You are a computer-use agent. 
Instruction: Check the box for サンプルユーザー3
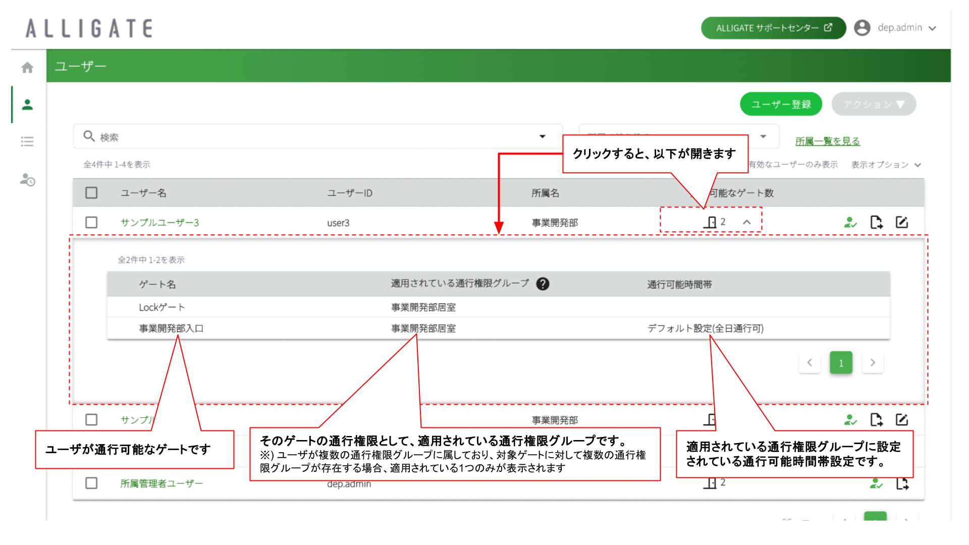pos(91,222)
